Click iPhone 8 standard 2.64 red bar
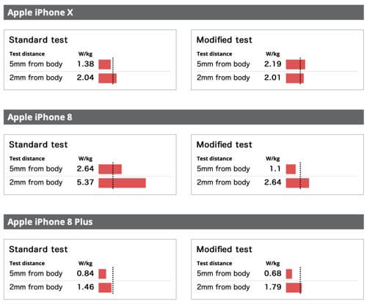The height and width of the screenshot is (304, 367). tap(110, 169)
